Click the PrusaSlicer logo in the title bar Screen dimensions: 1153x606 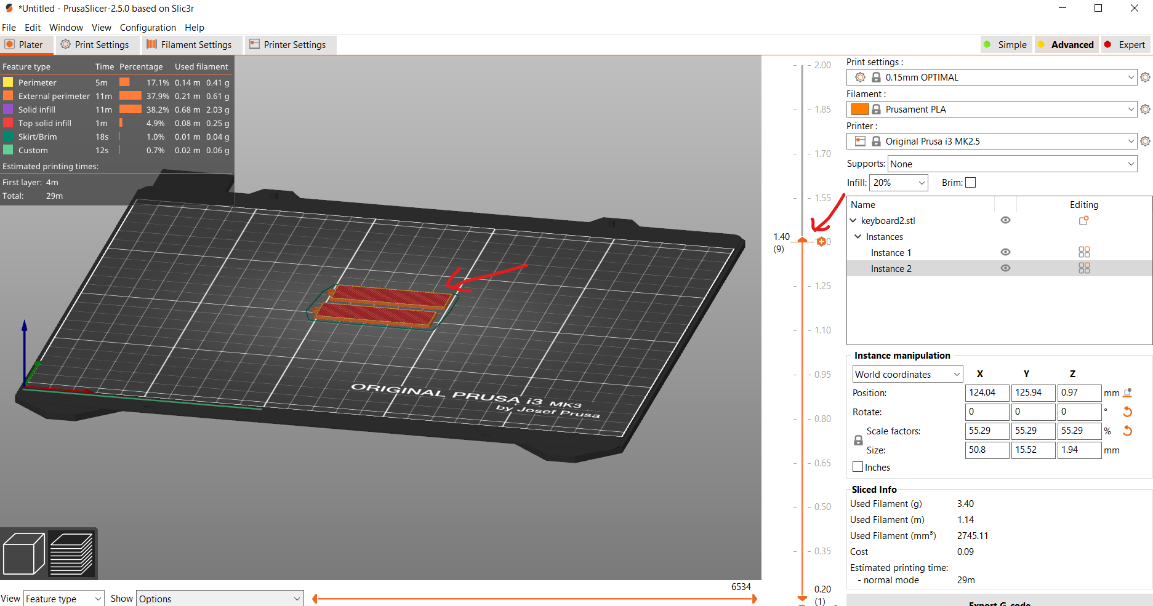[9, 9]
